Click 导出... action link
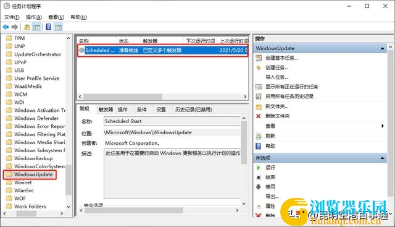The image size is (395, 227). tap(272, 197)
